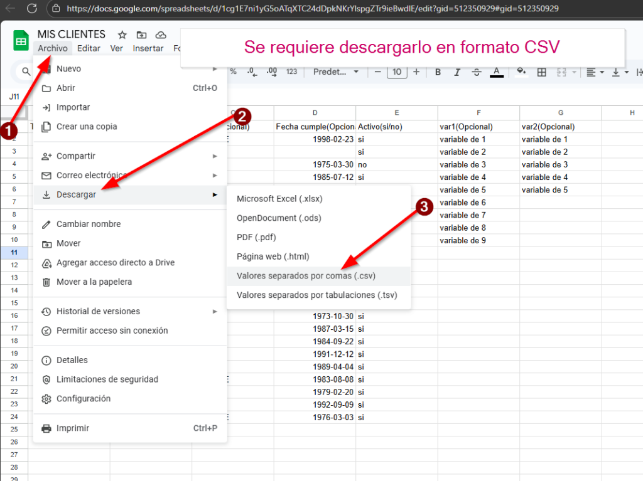
Task: Open the Editar menu
Action: [89, 48]
